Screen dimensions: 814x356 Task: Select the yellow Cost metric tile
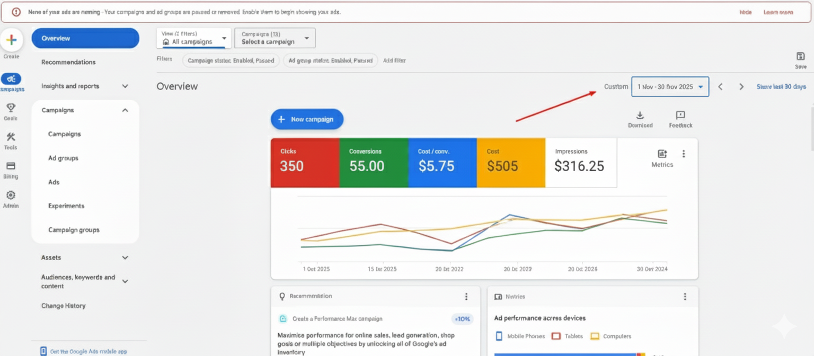click(511, 163)
